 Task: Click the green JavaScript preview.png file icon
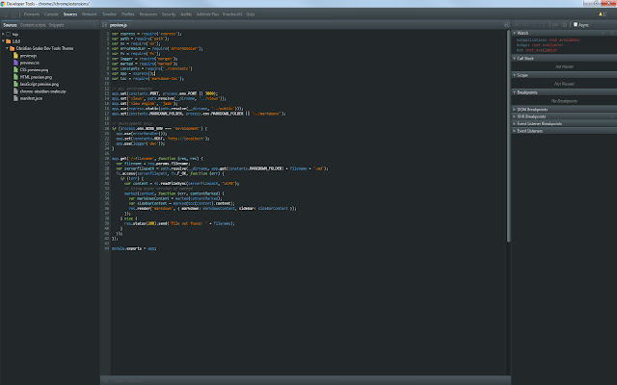(15, 84)
